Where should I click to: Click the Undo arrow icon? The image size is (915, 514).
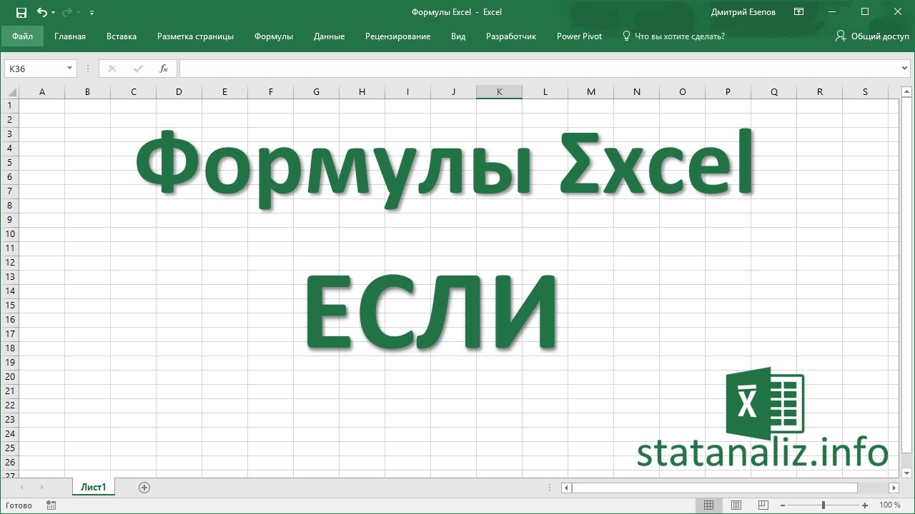coord(41,12)
